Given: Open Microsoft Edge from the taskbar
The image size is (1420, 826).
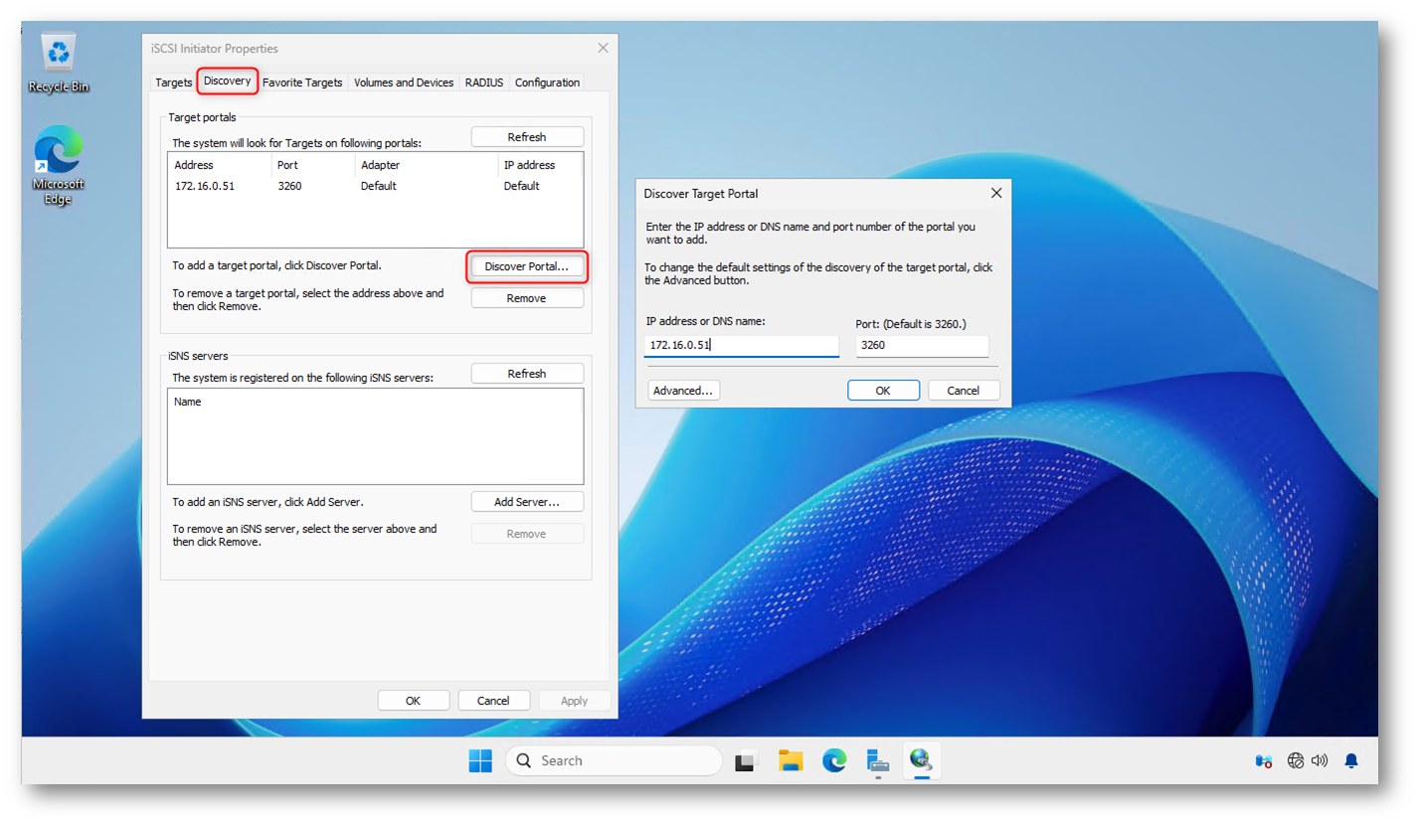Looking at the screenshot, I should (833, 761).
